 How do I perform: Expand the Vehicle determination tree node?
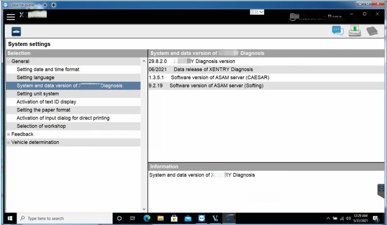[9, 142]
